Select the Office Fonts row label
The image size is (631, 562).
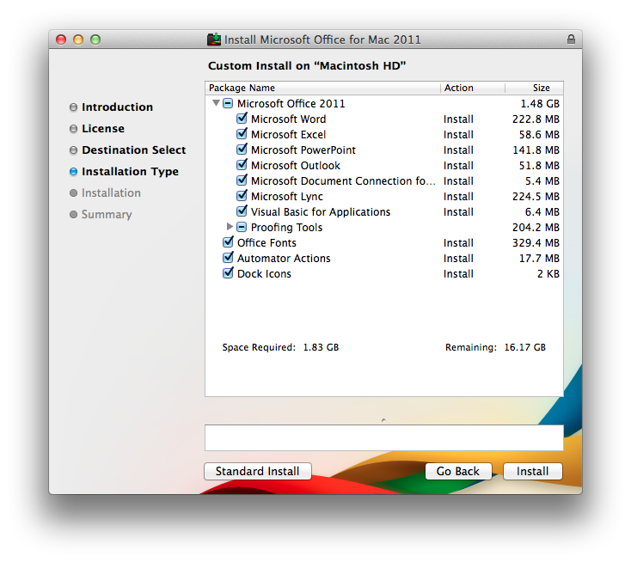266,243
